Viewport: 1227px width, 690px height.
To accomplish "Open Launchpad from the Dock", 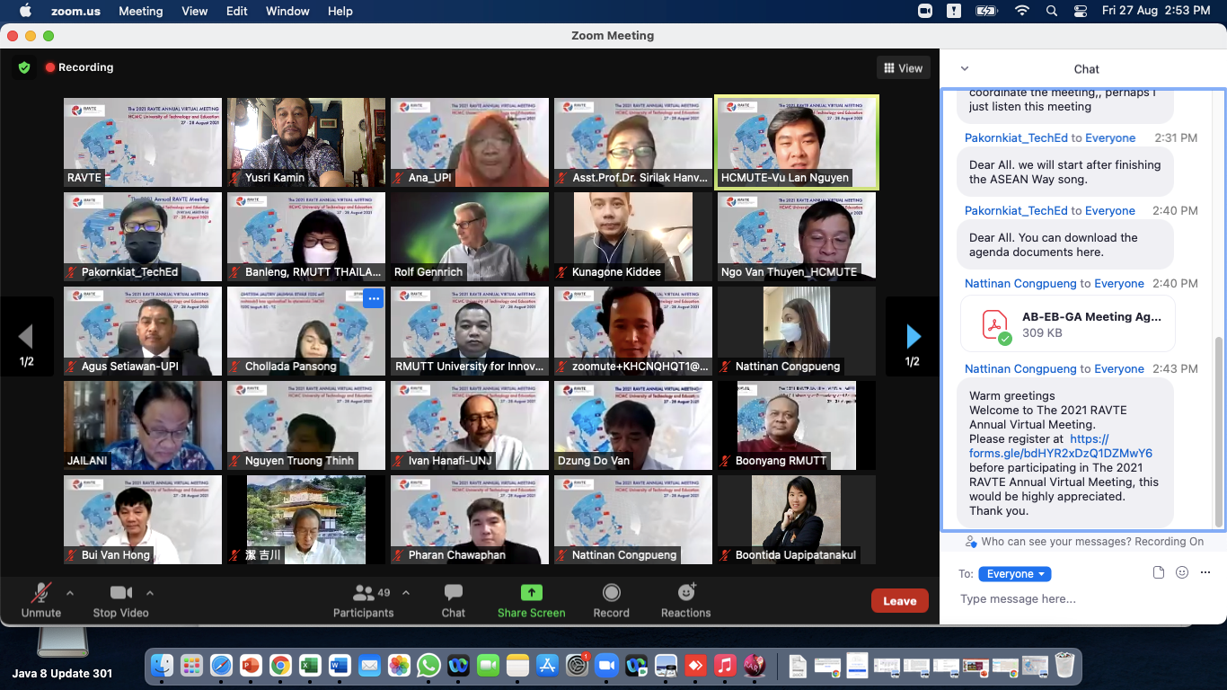I will (191, 666).
